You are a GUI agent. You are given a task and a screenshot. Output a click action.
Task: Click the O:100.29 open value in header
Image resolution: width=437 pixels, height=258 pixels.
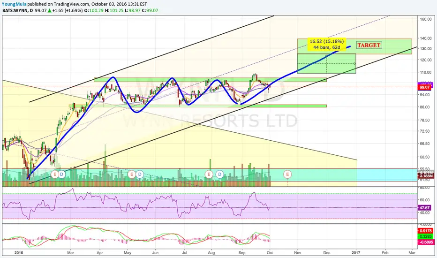click(x=94, y=11)
